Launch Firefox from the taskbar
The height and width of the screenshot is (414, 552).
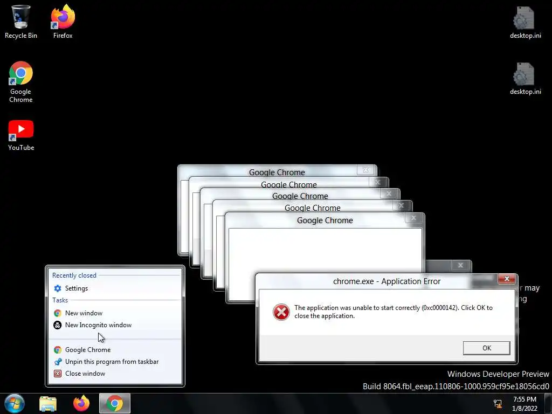pyautogui.click(x=81, y=404)
